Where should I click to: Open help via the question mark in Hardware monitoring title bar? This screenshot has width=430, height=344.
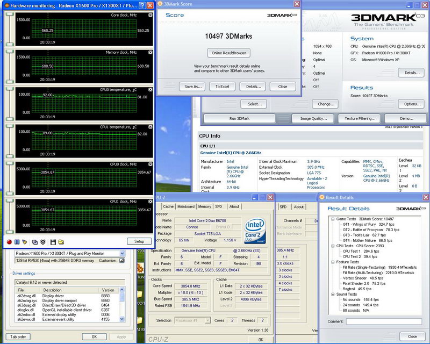pyautogui.click(x=142, y=5)
